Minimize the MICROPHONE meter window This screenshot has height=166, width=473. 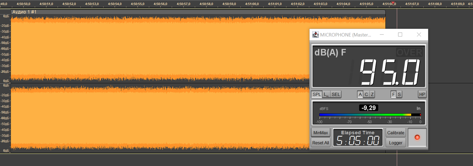click(382, 35)
